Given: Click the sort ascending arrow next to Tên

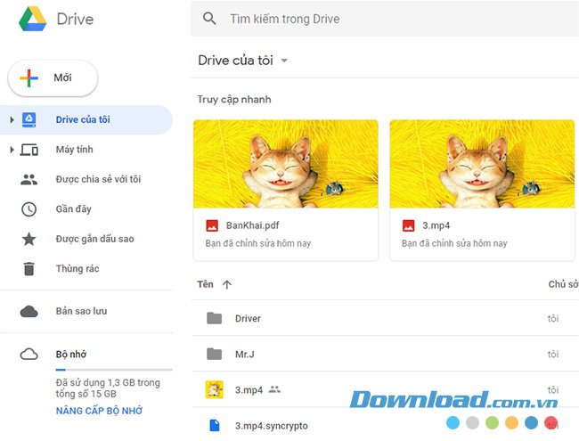Looking at the screenshot, I should point(227,284).
